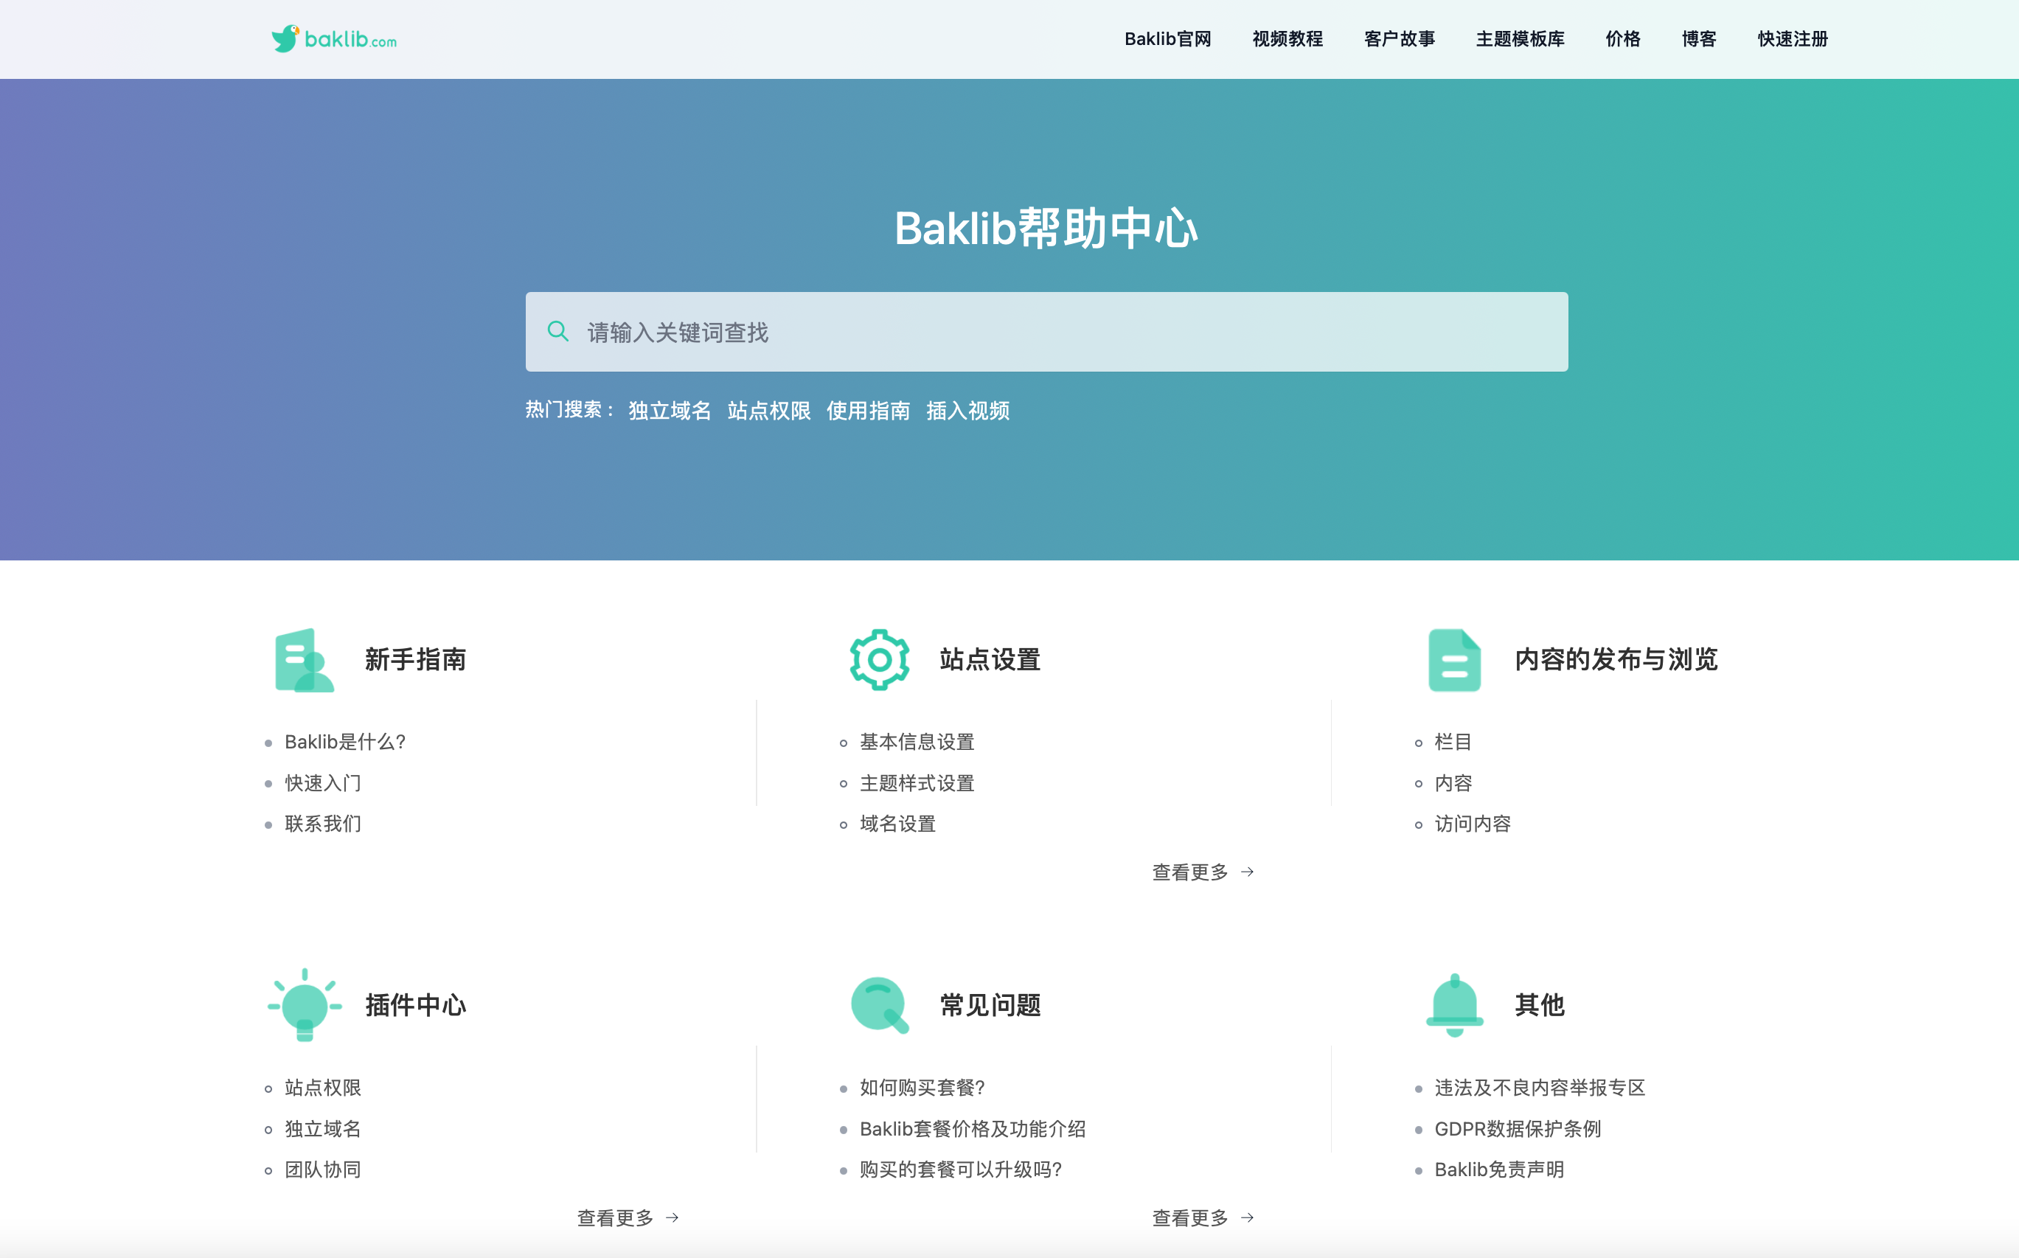Image resolution: width=2019 pixels, height=1258 pixels.
Task: Open 独立域名 under 插件中心
Action: (323, 1129)
